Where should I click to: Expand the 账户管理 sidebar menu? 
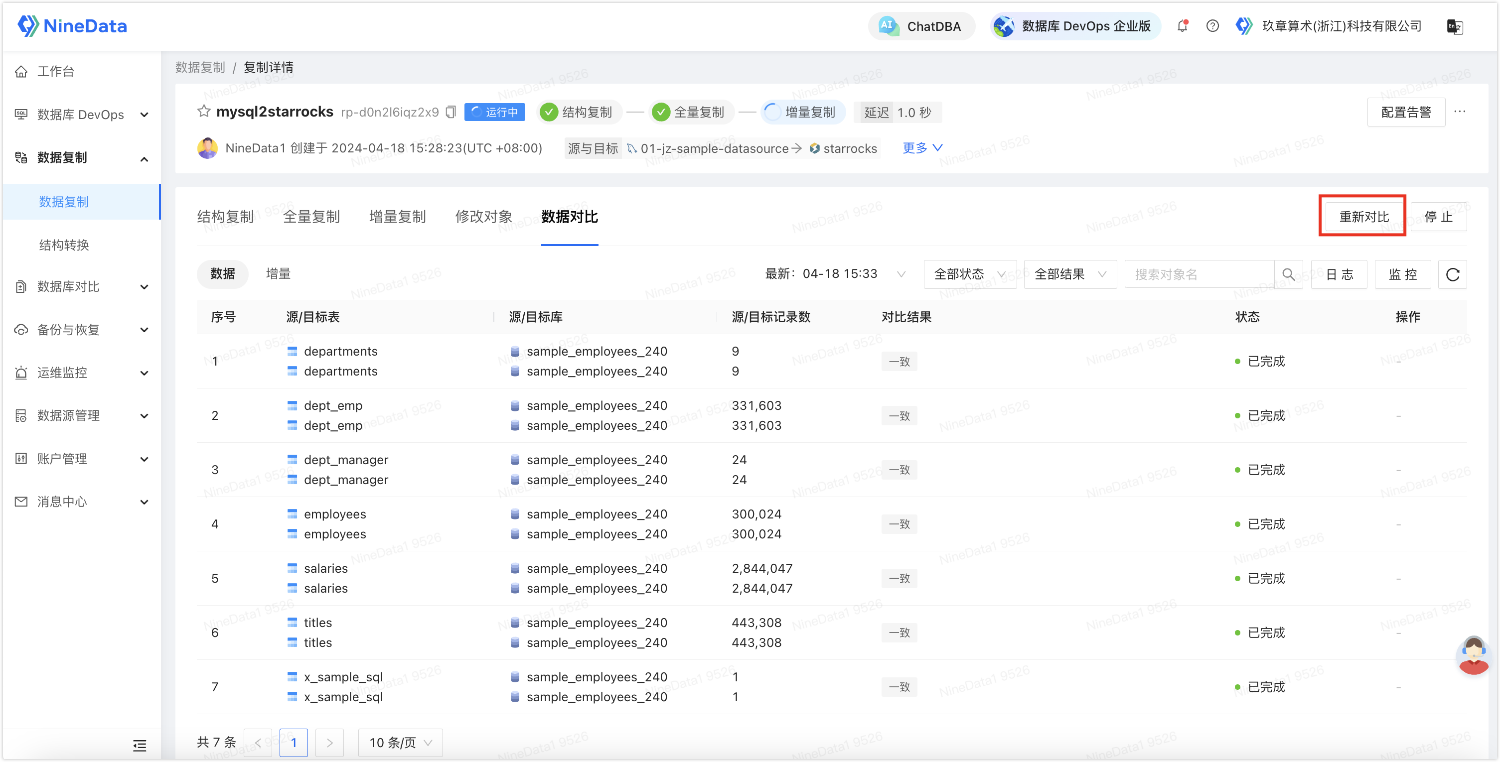tap(82, 459)
